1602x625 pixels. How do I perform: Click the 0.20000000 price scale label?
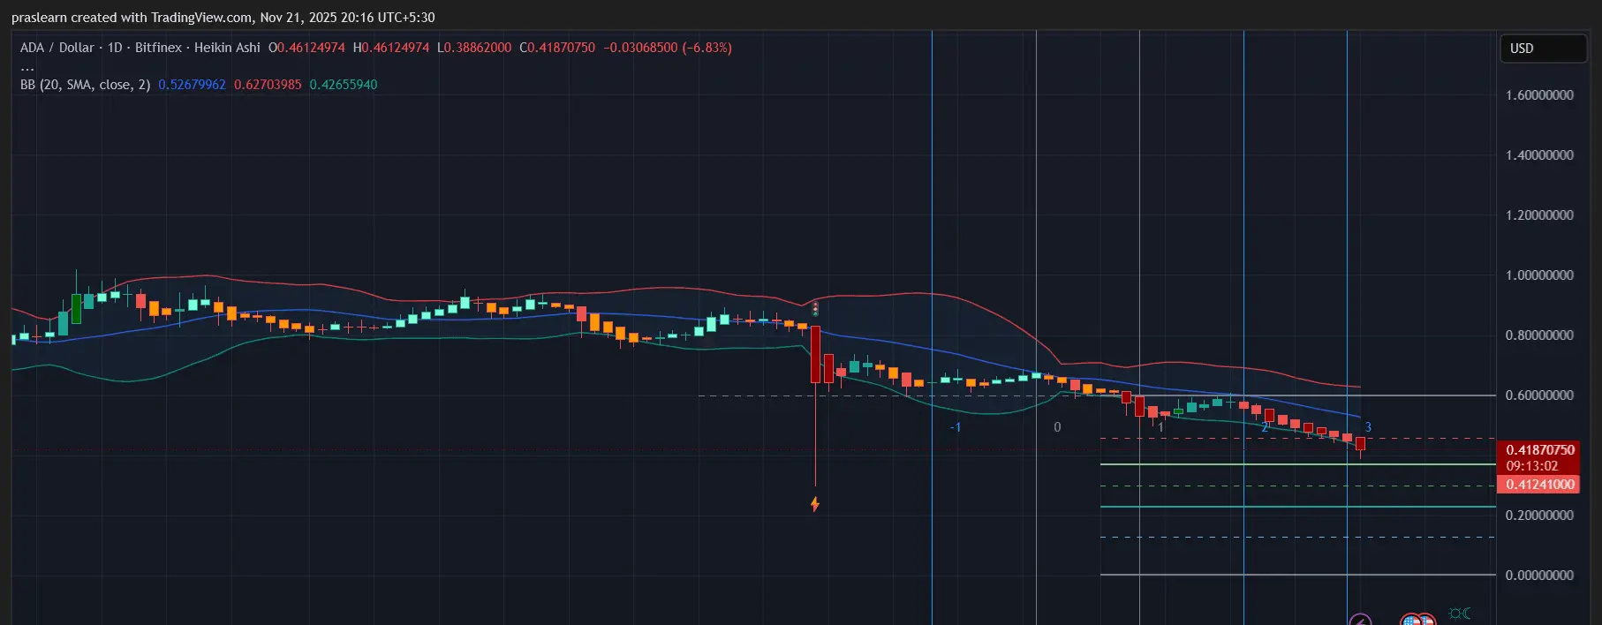tap(1539, 516)
